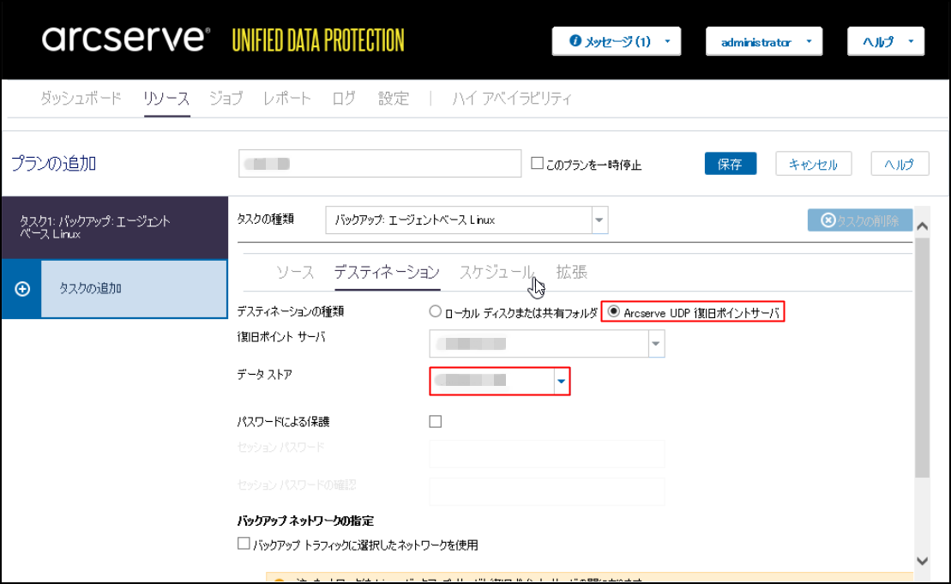The height and width of the screenshot is (584, 951).
Task: Click the info icon in メッセージ button
Action: click(575, 41)
